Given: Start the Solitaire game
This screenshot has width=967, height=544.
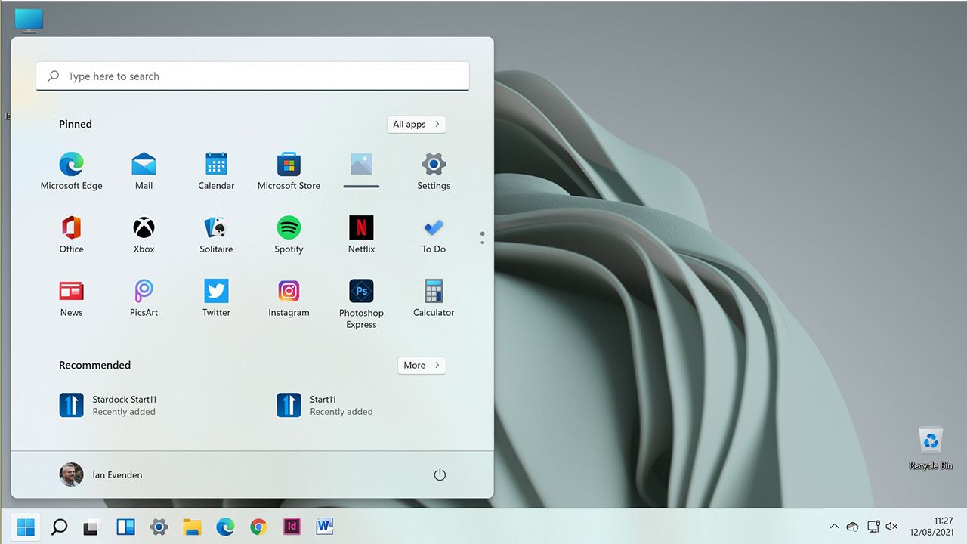Looking at the screenshot, I should coord(216,235).
